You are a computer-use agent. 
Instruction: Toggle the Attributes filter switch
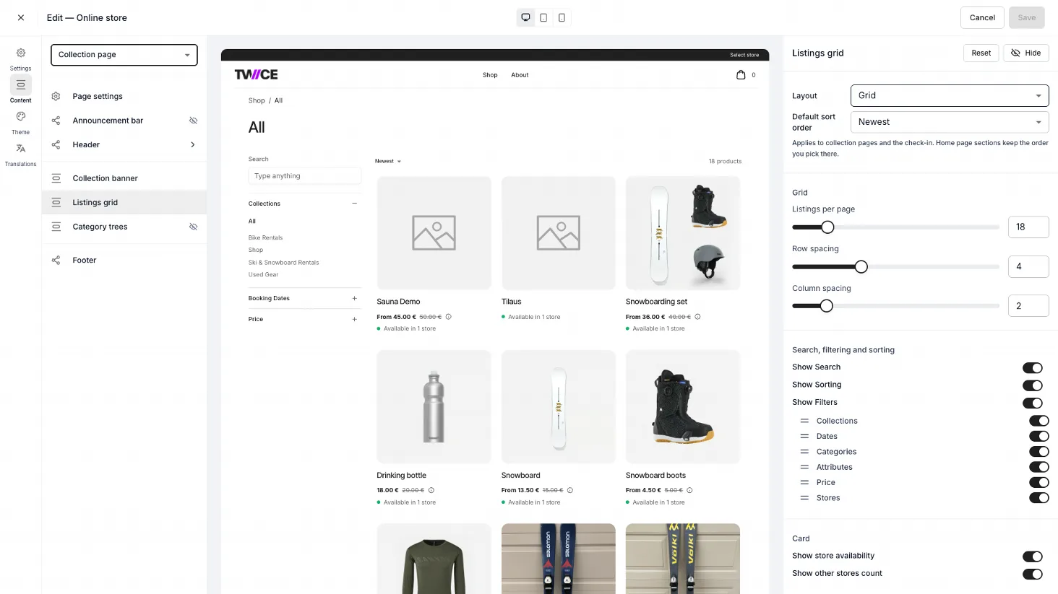pos(1038,467)
